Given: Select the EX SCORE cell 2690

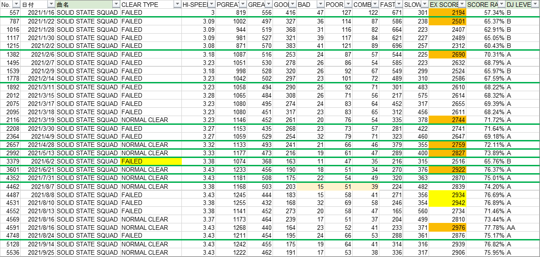Looking at the screenshot, I should 448,54.
